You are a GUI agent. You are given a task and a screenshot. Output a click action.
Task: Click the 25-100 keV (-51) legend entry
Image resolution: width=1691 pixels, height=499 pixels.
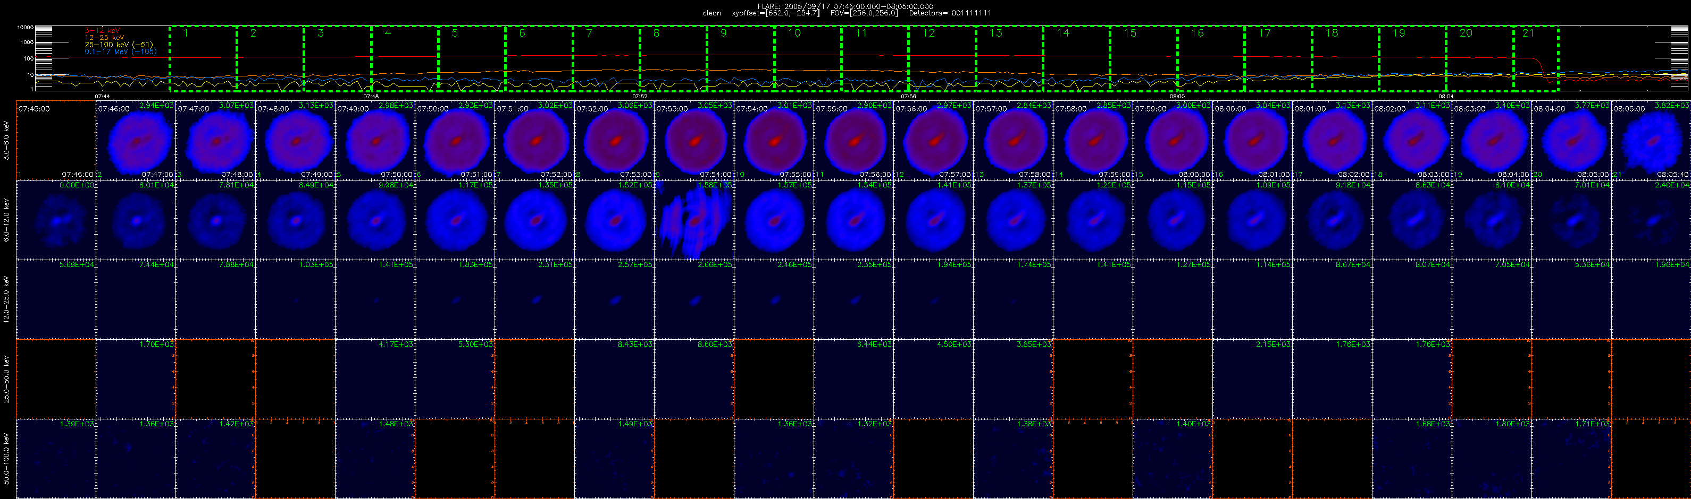[x=118, y=45]
